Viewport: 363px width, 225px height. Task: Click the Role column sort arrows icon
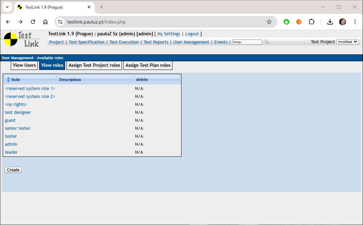8,80
